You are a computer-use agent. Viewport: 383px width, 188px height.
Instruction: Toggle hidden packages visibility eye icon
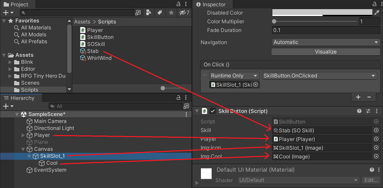click(184, 13)
